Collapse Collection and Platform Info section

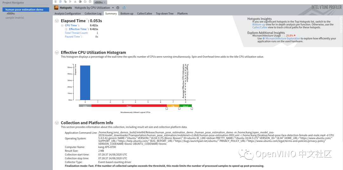pyautogui.click(x=57, y=122)
